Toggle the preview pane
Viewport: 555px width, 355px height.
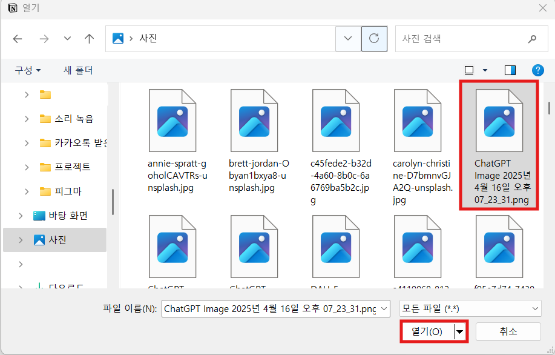click(x=510, y=70)
